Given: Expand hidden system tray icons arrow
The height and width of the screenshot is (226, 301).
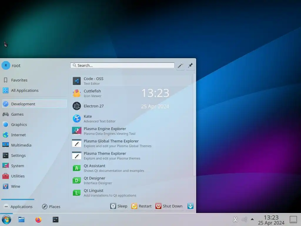Looking at the screenshot, I should coord(252,219).
